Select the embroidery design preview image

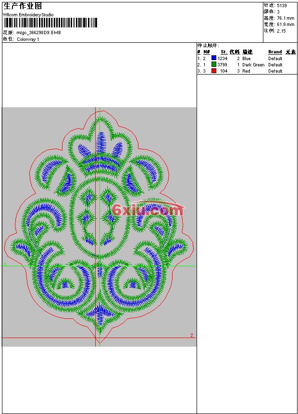coord(99,227)
